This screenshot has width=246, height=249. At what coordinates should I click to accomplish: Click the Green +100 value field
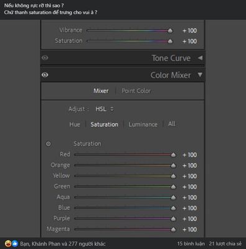(x=189, y=187)
